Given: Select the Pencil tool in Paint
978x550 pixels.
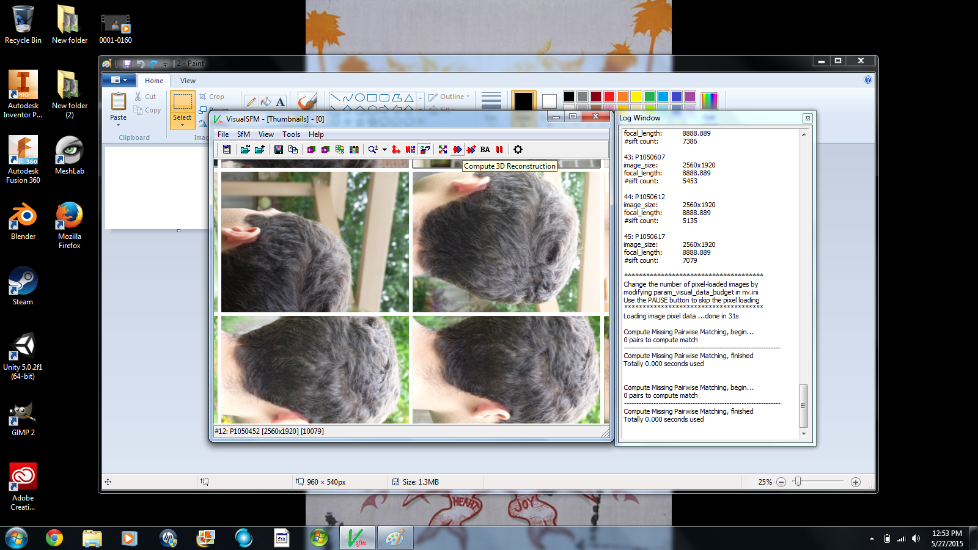Looking at the screenshot, I should point(251,101).
